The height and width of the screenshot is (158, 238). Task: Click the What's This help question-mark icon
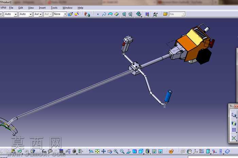33,151
